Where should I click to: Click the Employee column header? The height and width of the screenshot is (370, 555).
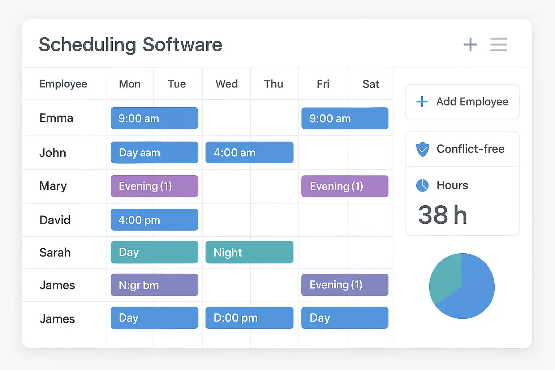tap(63, 84)
